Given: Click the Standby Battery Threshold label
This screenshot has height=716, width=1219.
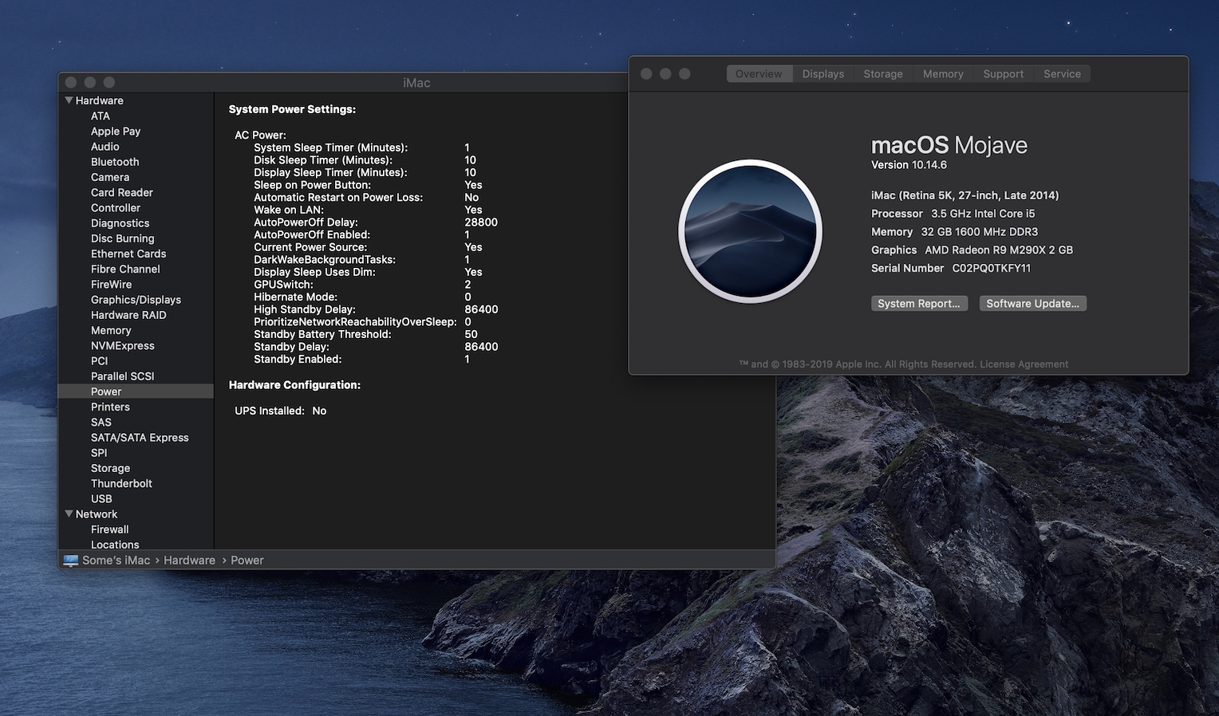Looking at the screenshot, I should [x=322, y=334].
